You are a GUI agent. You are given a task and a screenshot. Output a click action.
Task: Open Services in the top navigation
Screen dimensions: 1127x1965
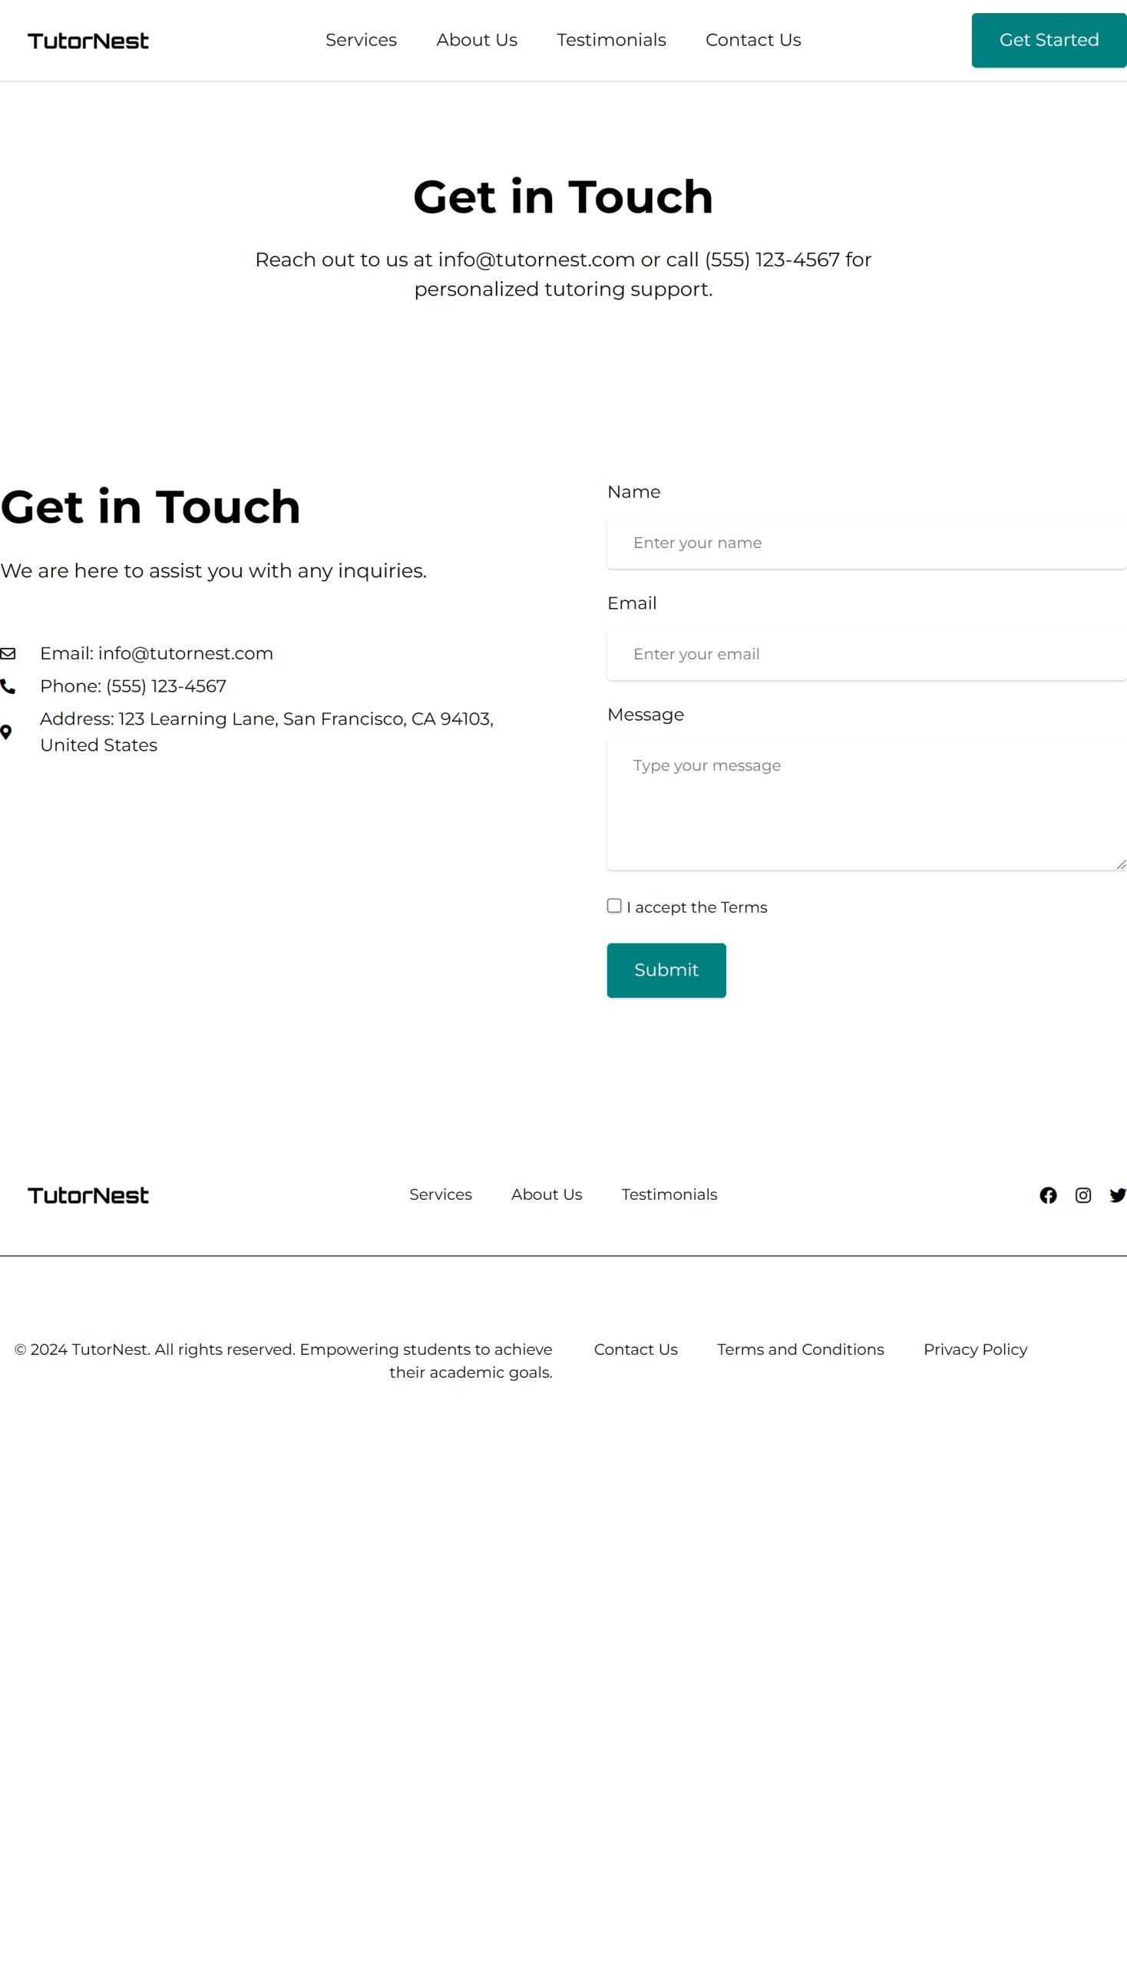click(361, 40)
